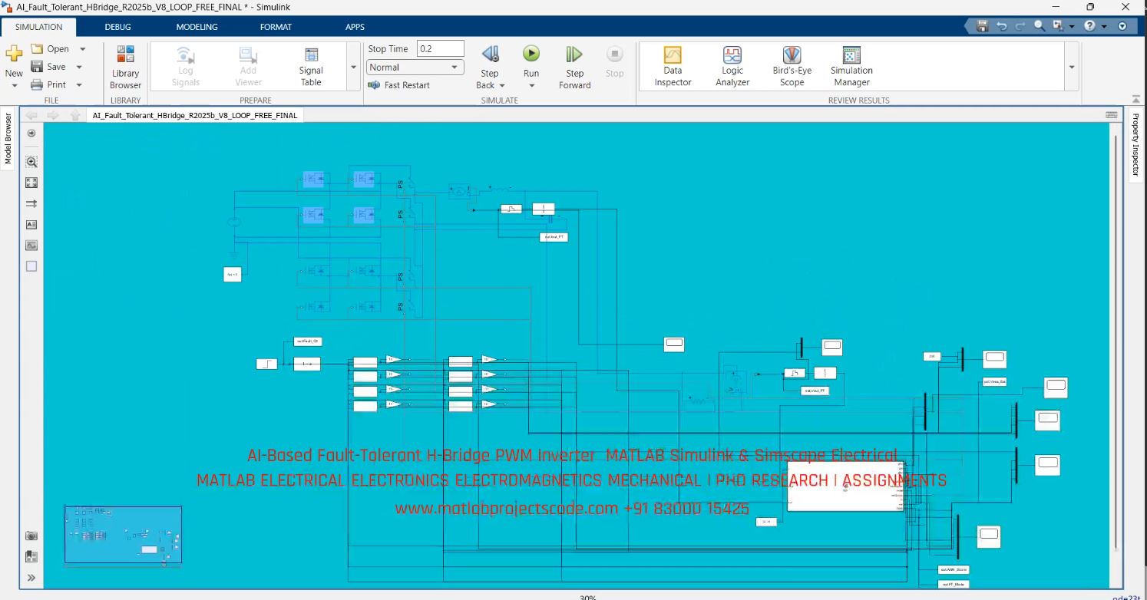Click the Open folder button
Screen dimensions: 1147x600
pos(51,48)
